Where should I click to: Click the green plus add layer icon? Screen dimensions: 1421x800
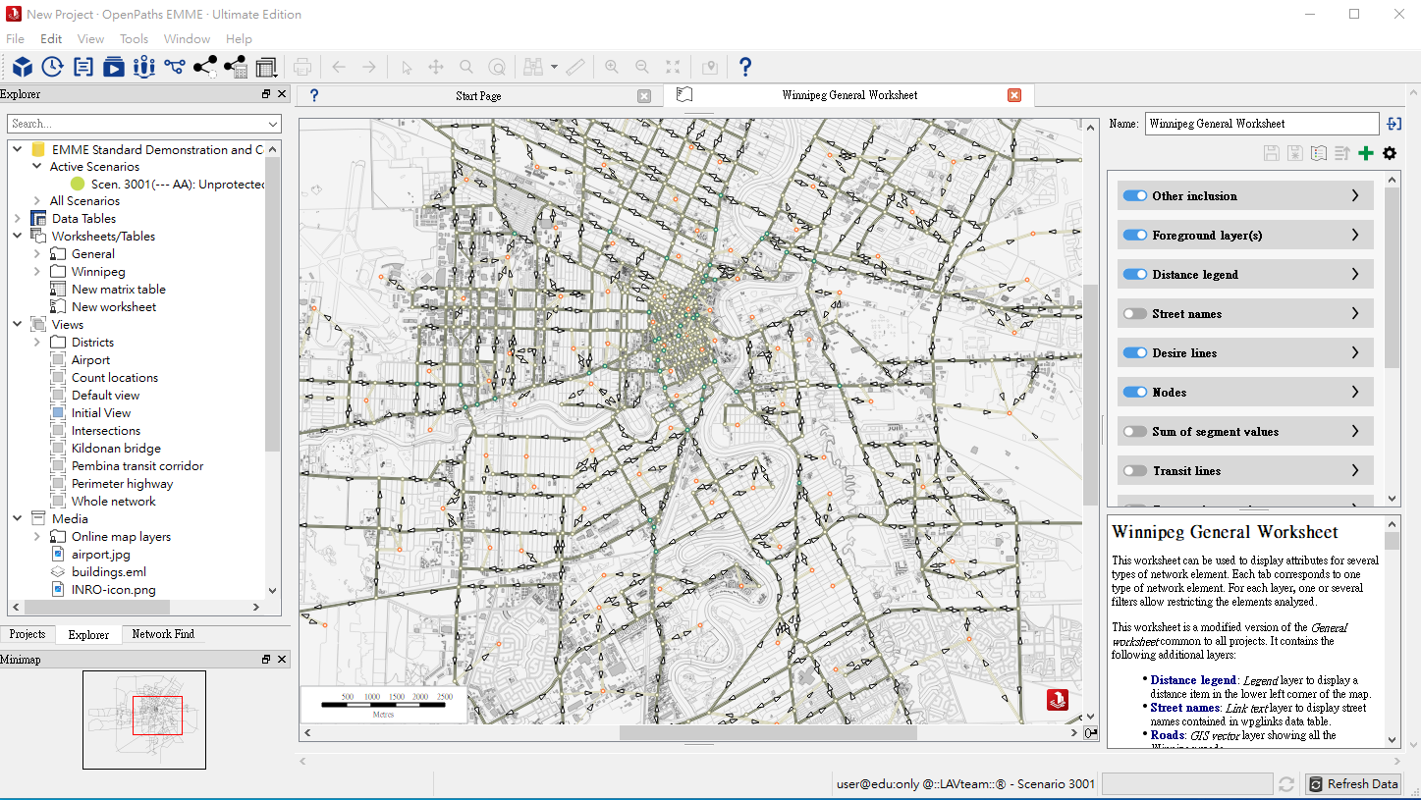tap(1365, 153)
